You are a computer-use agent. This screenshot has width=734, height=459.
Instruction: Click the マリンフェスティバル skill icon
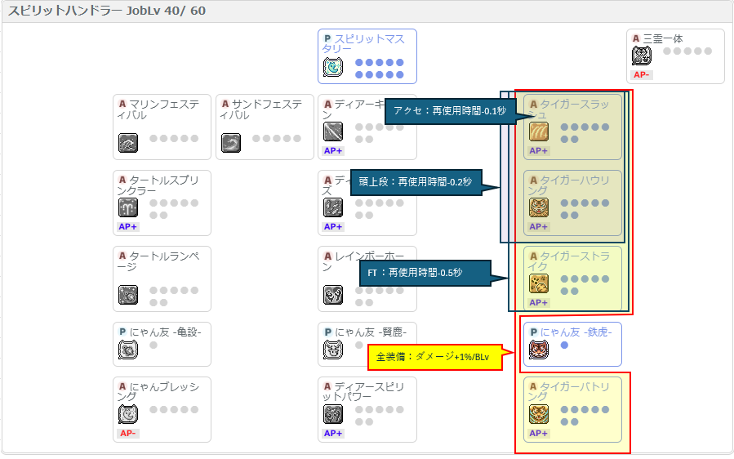[128, 143]
